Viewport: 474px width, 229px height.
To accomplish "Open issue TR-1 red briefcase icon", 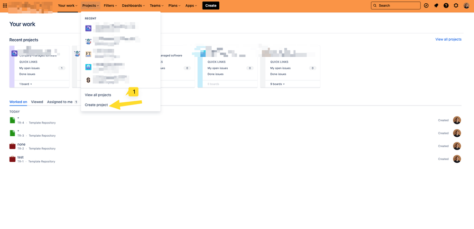I will point(12,159).
